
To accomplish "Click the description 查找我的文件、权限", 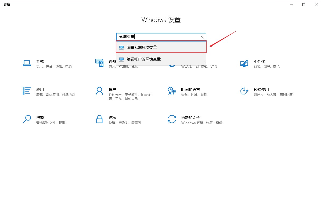I will coord(51,123).
